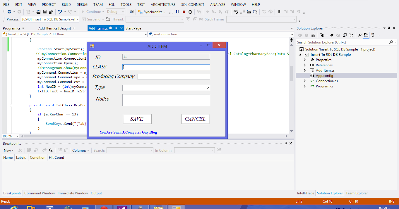Expand the References node
Image resolution: width=399 pixels, height=209 pixels.
pos(305,65)
